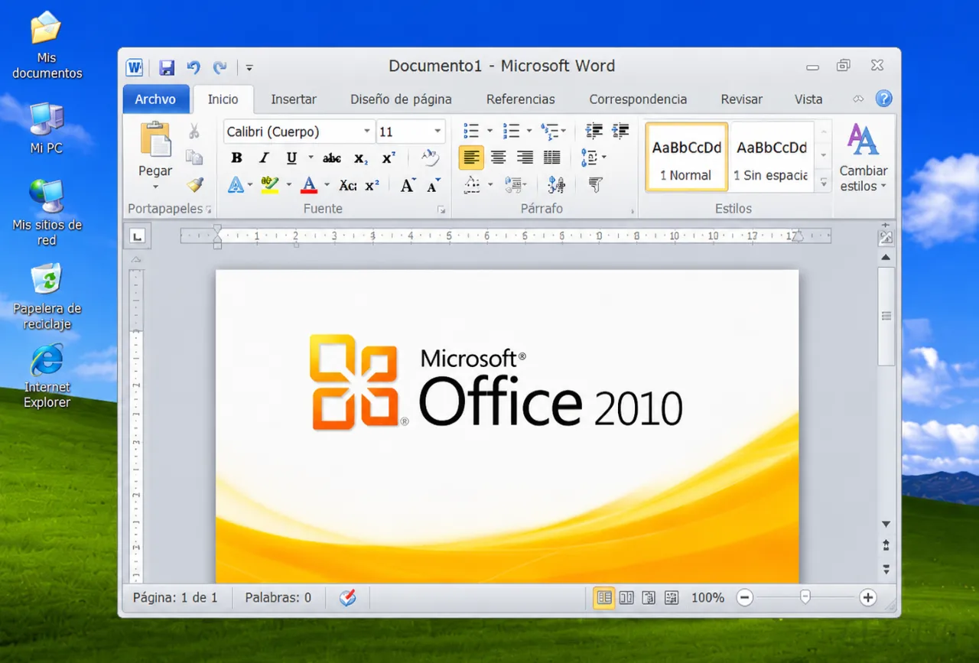Image resolution: width=979 pixels, height=663 pixels.
Task: Open Word Help blue question mark
Action: (883, 99)
